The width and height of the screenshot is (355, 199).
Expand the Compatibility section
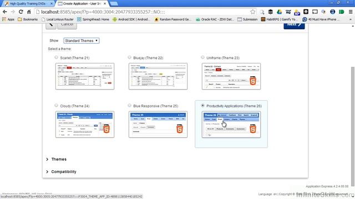(x=61, y=172)
